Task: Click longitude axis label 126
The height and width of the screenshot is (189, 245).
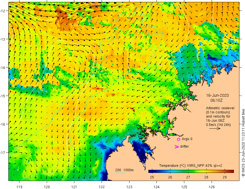Action: coord(212,187)
